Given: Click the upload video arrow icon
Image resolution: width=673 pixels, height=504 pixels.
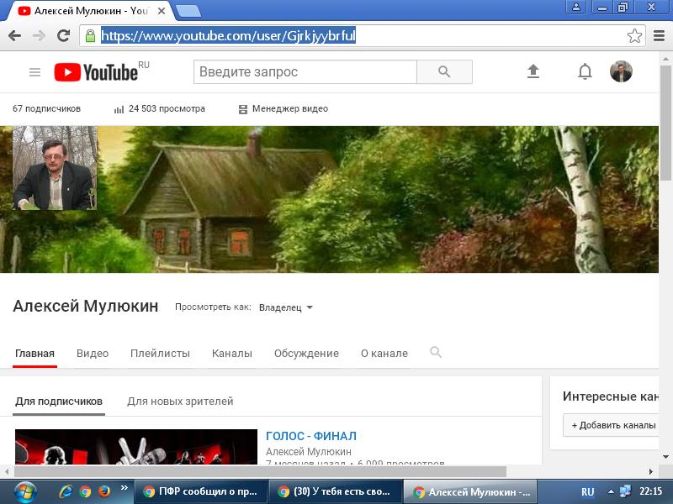Looking at the screenshot, I should click(533, 72).
